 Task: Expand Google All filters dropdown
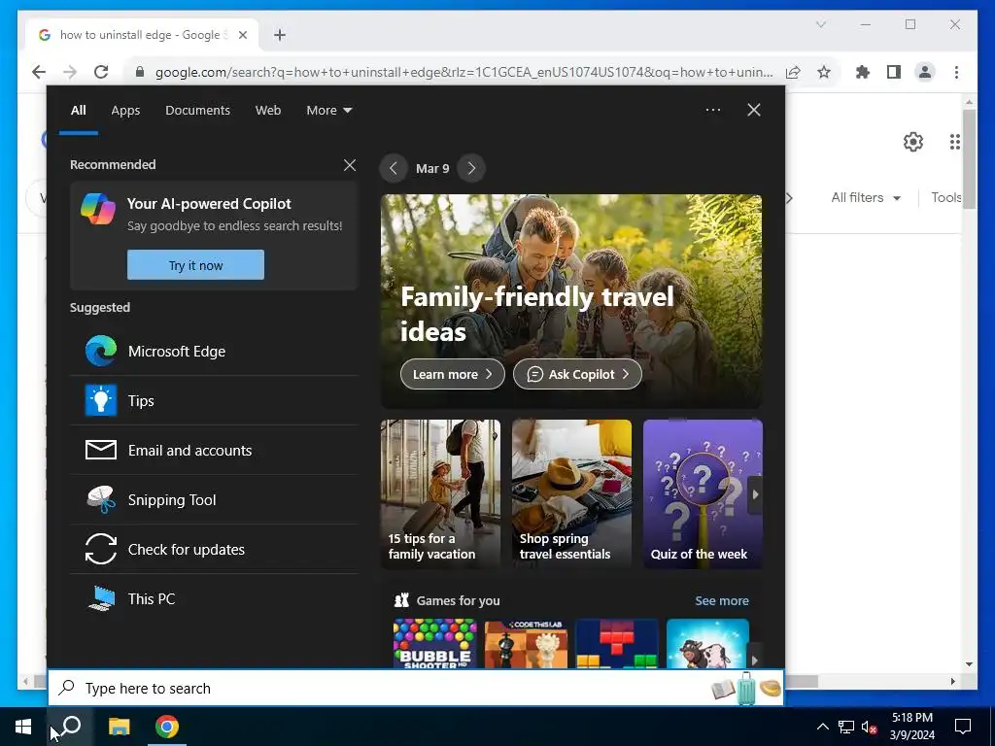866,198
